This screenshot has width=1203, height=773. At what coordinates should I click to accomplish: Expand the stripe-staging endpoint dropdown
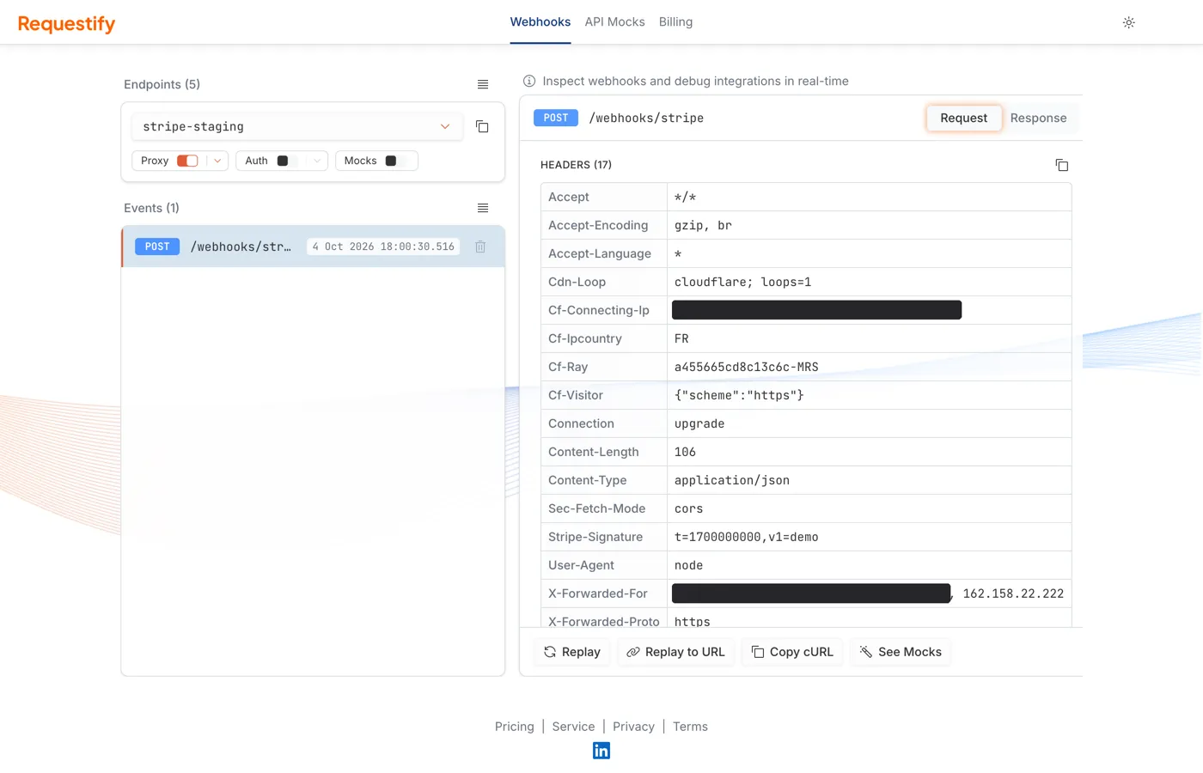[296, 126]
